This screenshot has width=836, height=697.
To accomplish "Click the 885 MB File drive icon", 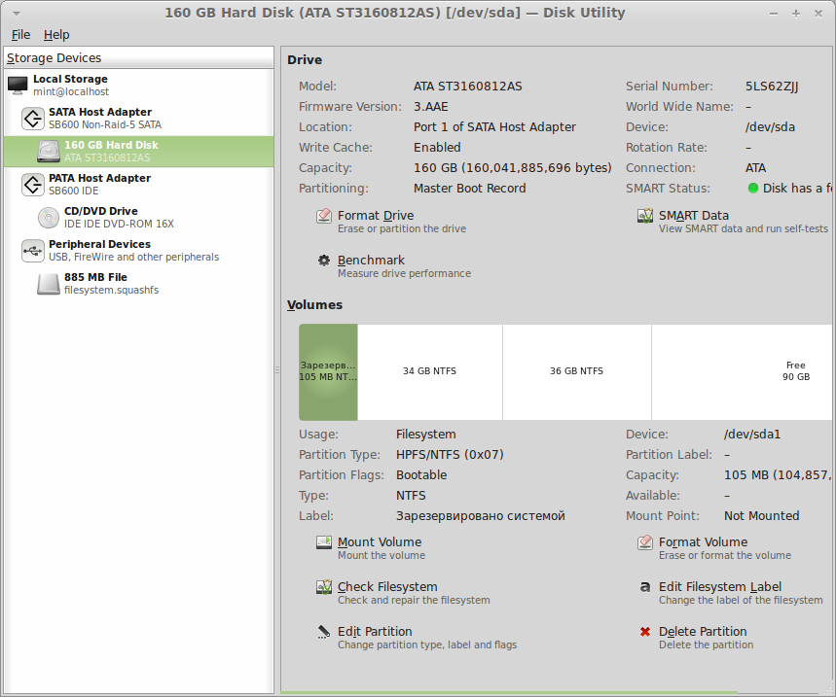I will 49,283.
